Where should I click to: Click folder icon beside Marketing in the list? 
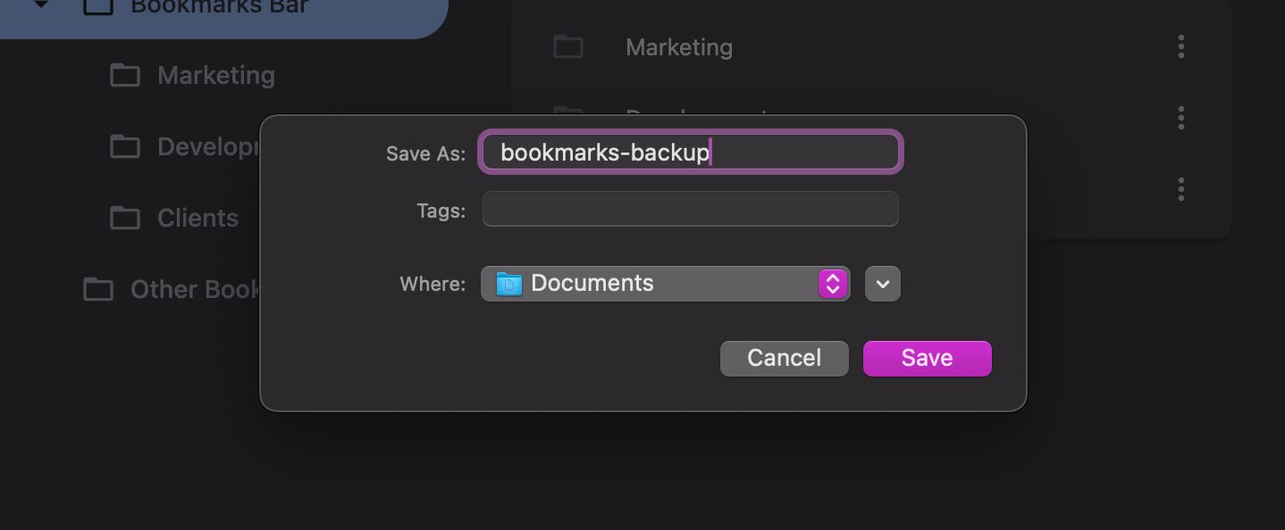pyautogui.click(x=568, y=46)
